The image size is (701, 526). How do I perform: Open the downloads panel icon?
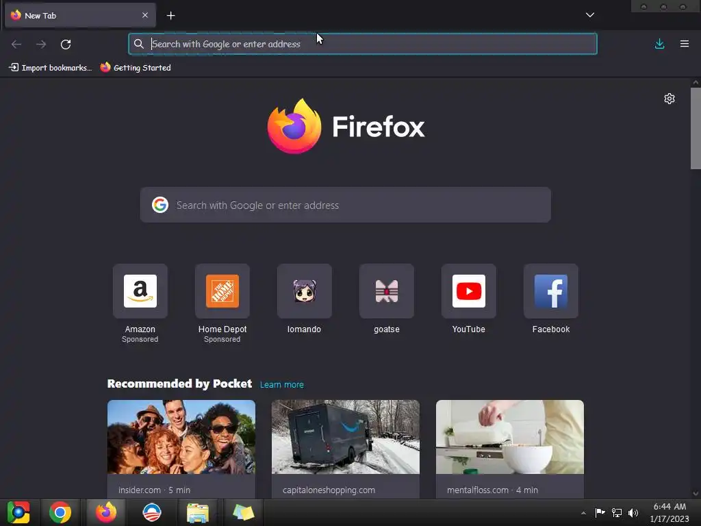coord(659,44)
